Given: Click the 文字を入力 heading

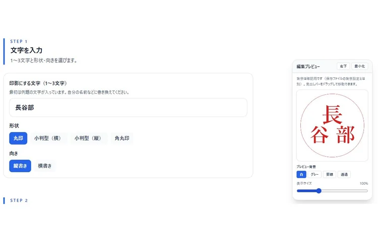Looking at the screenshot, I should click(27, 50).
